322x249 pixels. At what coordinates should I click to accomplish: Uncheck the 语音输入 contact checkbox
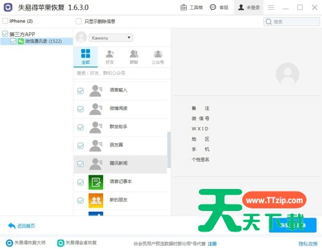(80, 91)
